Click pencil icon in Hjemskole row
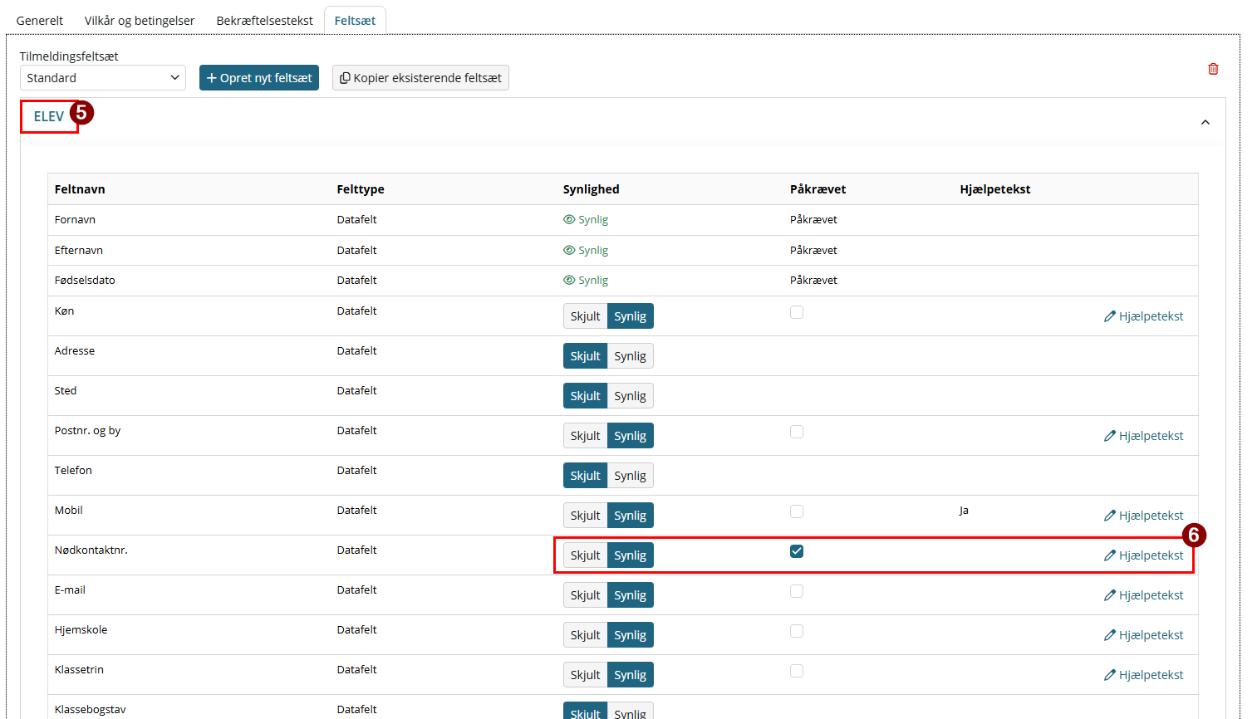This screenshot has width=1257, height=719. point(1109,635)
